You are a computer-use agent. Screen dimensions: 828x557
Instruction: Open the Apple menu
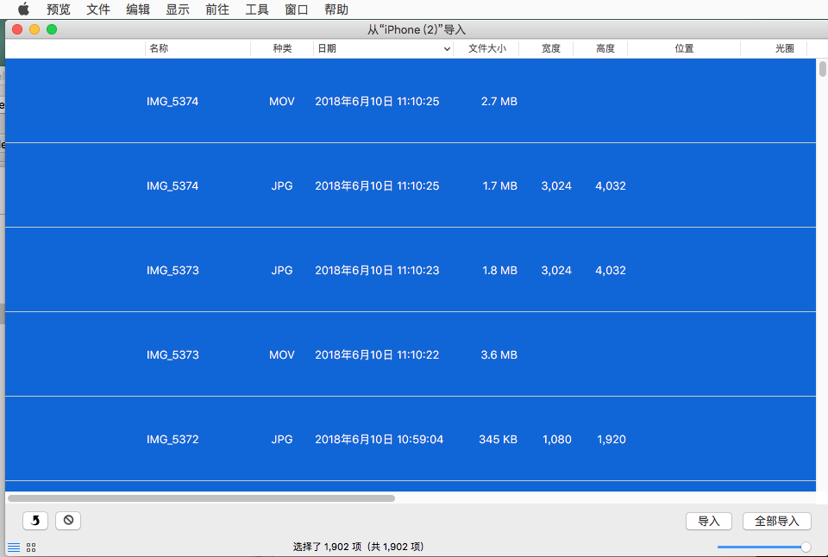24,9
